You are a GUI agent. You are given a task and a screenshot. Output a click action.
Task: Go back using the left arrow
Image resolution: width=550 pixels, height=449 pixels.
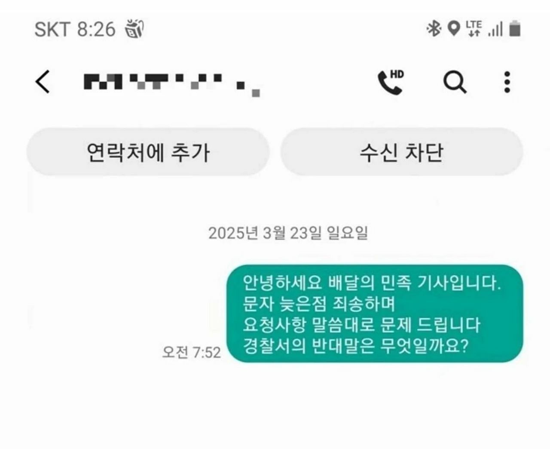[43, 81]
